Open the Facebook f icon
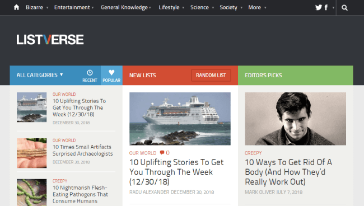The width and height of the screenshot is (364, 206). pyautogui.click(x=326, y=8)
